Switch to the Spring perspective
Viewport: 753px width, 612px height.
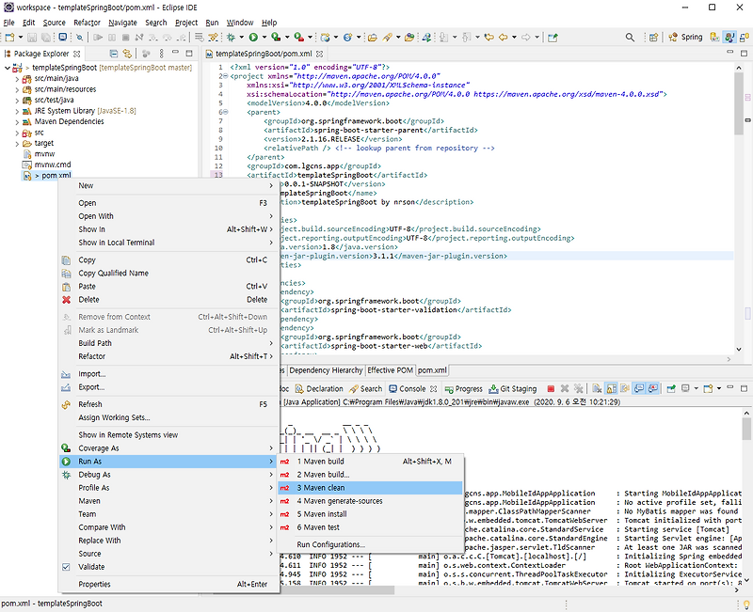click(686, 37)
